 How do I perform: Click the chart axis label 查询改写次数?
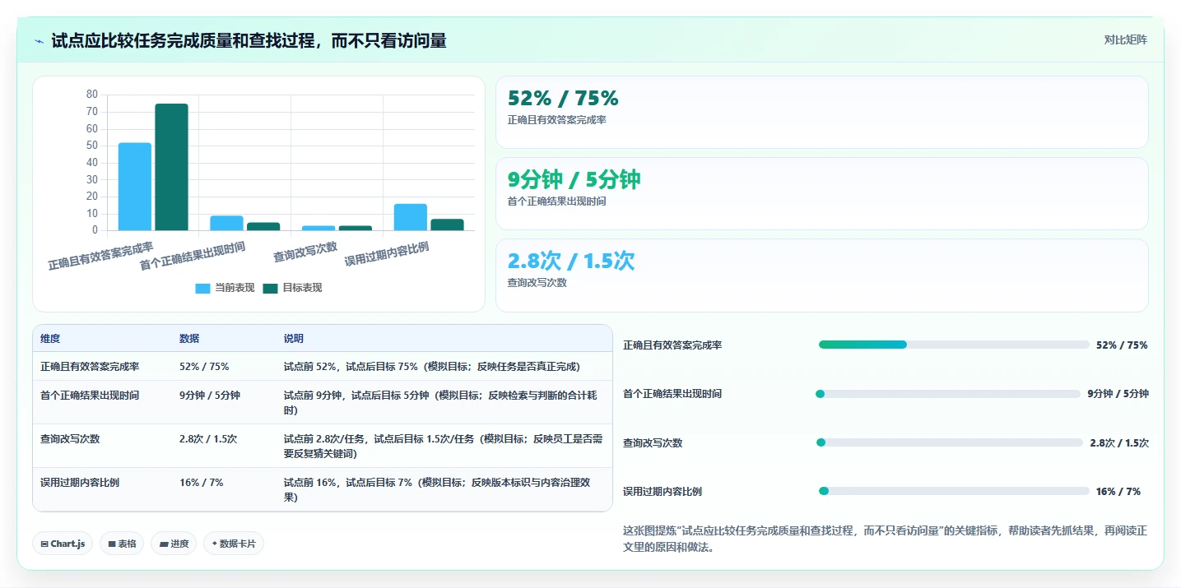pyautogui.click(x=305, y=252)
